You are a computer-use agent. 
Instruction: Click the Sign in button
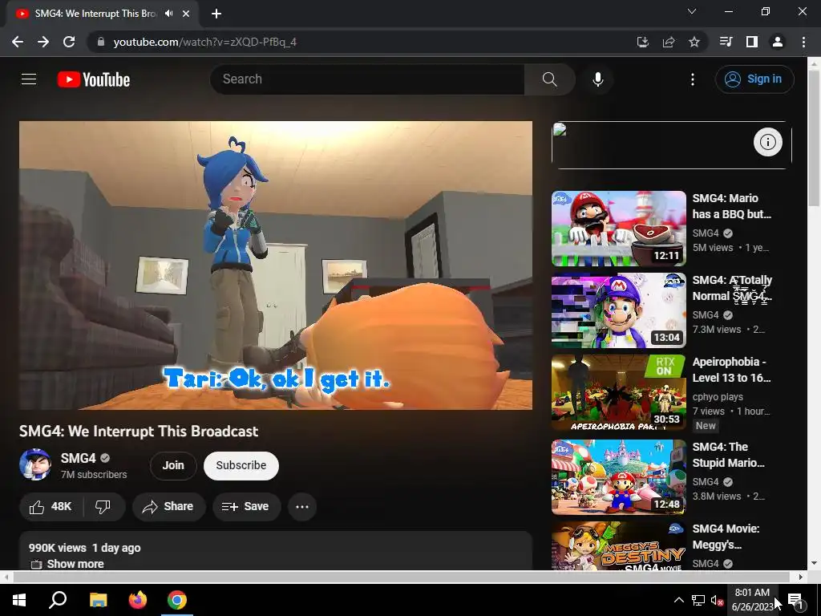click(x=754, y=79)
